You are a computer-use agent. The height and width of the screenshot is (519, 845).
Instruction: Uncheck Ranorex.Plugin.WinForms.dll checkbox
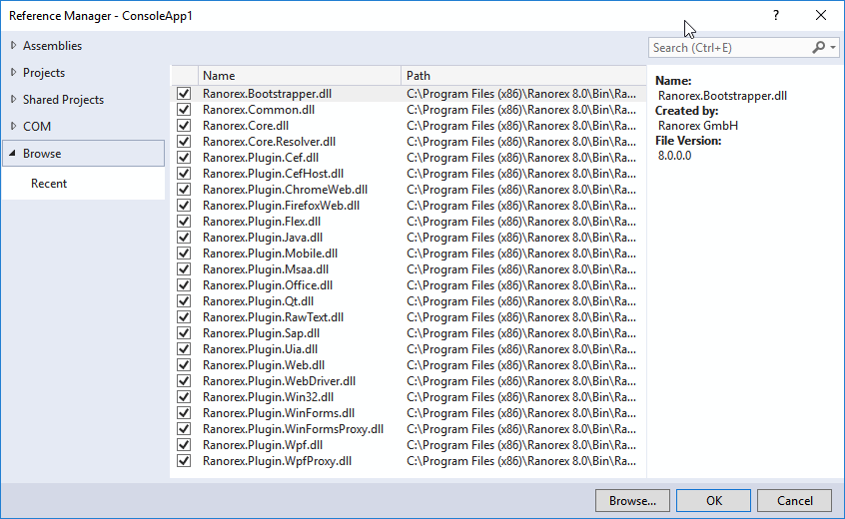(184, 413)
